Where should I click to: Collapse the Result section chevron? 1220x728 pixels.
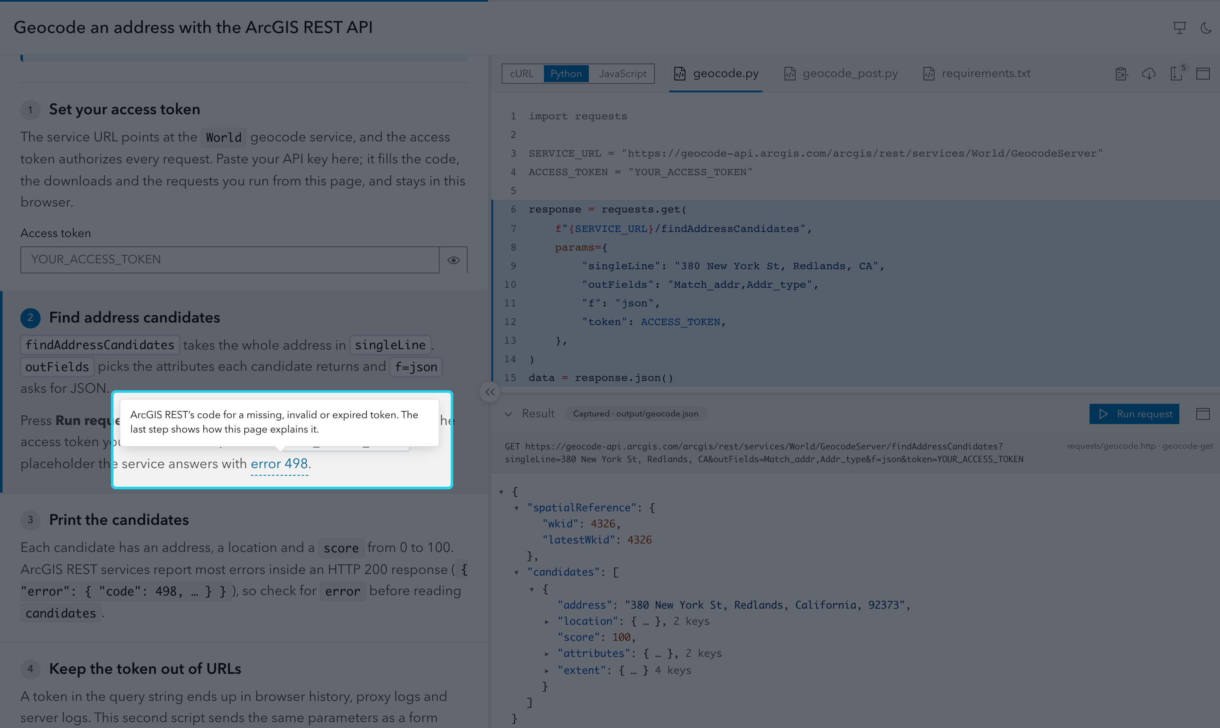point(508,414)
